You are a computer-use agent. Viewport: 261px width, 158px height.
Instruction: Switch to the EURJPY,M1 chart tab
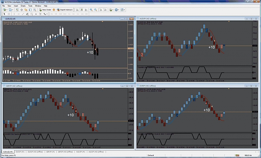pos(20,152)
